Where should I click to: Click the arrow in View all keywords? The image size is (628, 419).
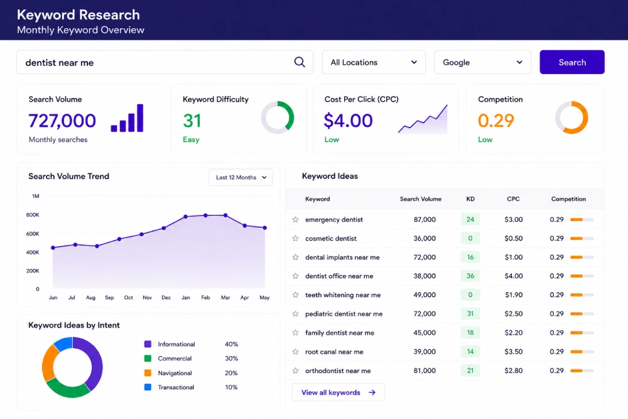coord(372,393)
